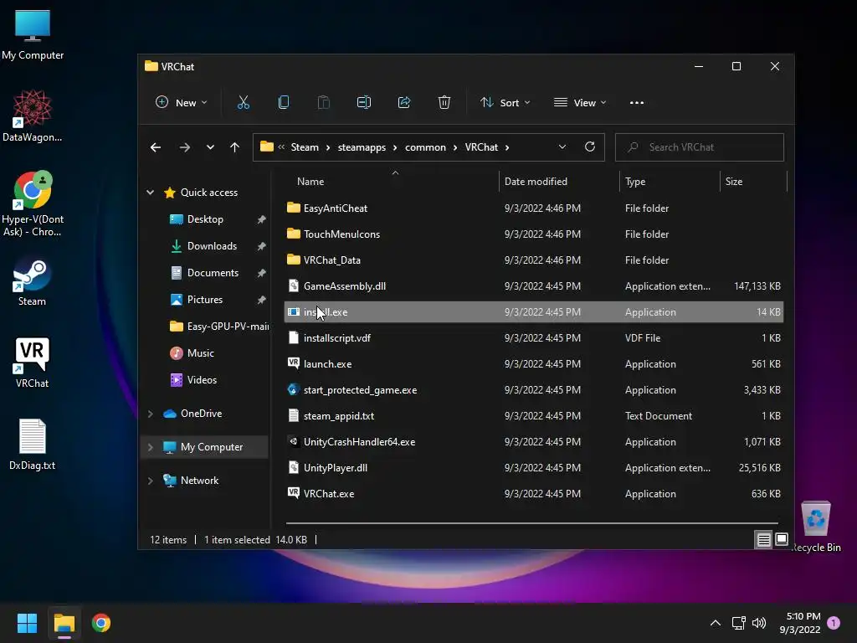Go up one folder level
This screenshot has height=643, width=857.
234,147
